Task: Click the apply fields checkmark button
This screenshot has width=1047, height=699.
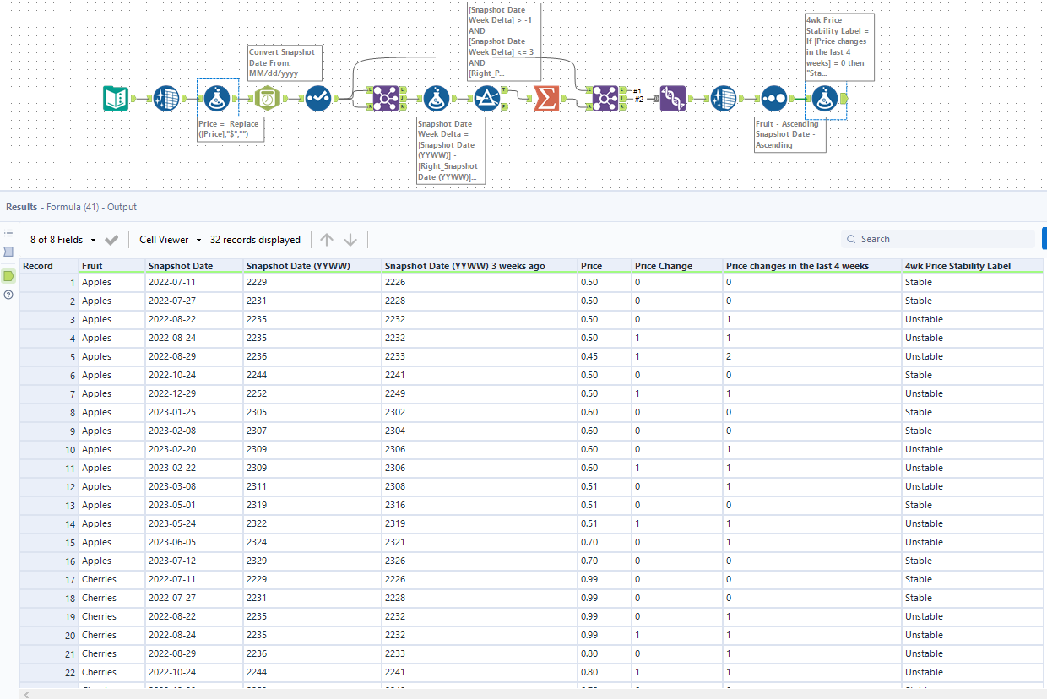Action: [x=111, y=240]
